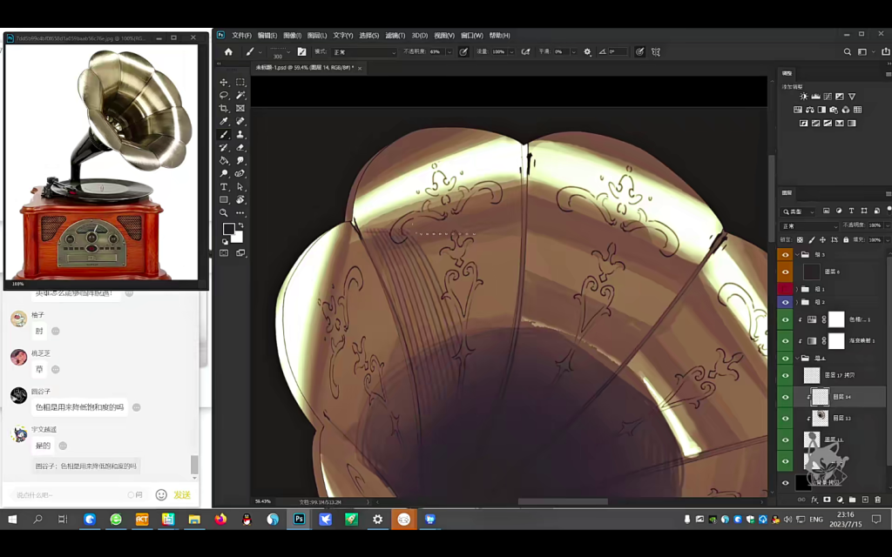This screenshot has height=557, width=892.
Task: Open the layer blending mode dropdown 正常
Action: click(808, 226)
